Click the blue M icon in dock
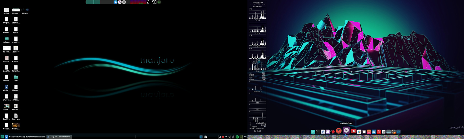Screen dimensions: 464x139 tap(374, 132)
